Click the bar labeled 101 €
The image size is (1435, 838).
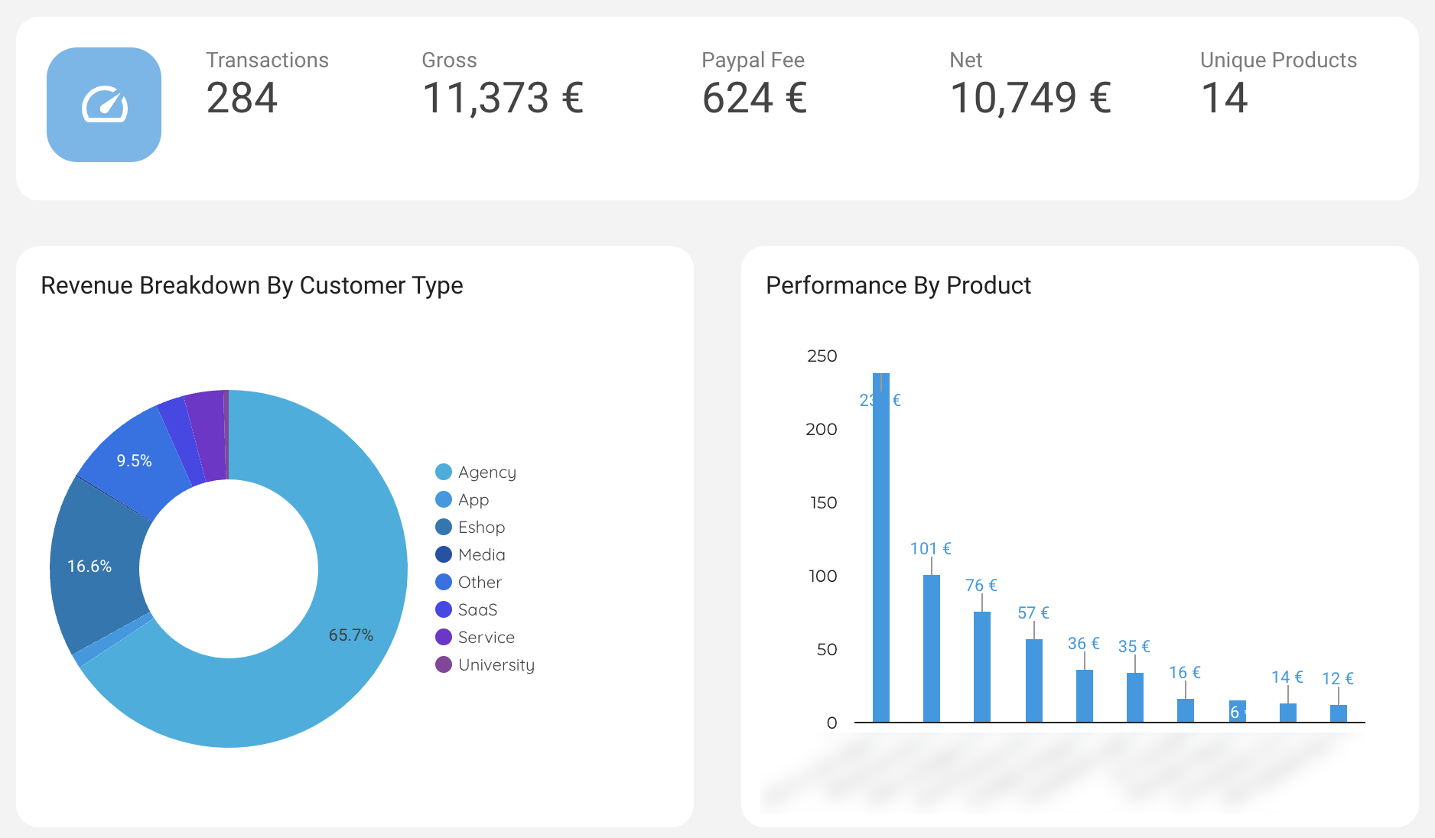click(x=932, y=648)
